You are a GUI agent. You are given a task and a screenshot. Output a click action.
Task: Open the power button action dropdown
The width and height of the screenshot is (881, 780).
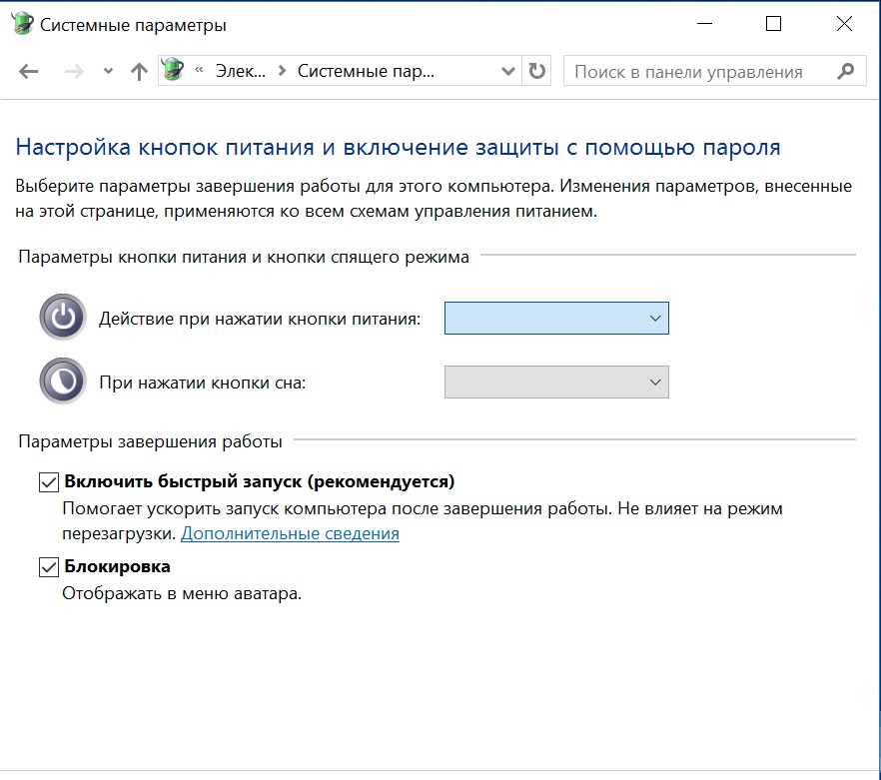[556, 318]
